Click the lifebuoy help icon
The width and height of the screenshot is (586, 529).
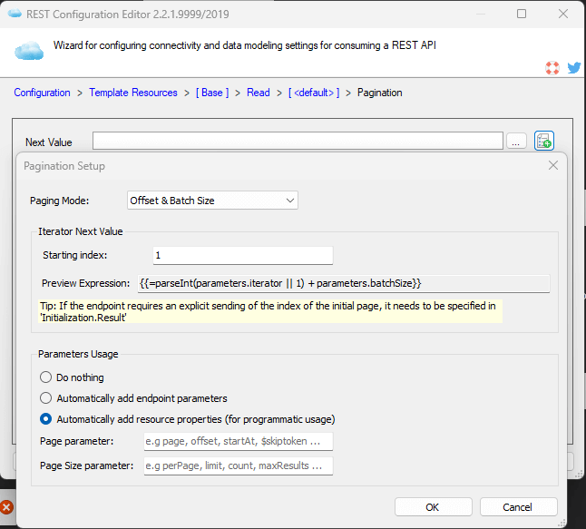552,68
